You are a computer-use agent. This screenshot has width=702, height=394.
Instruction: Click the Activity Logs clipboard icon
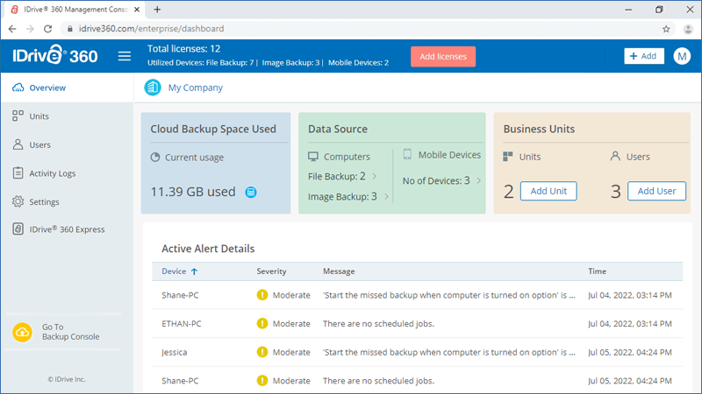(18, 172)
